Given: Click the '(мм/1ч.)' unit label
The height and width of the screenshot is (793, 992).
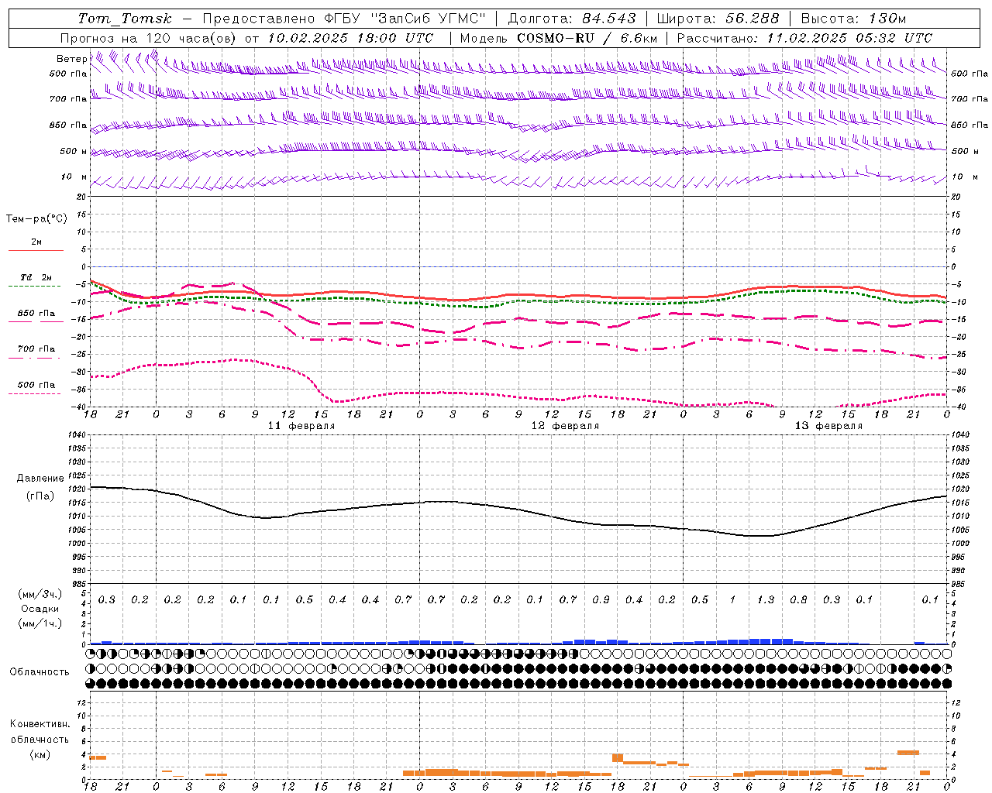Looking at the screenshot, I should coord(40,623).
